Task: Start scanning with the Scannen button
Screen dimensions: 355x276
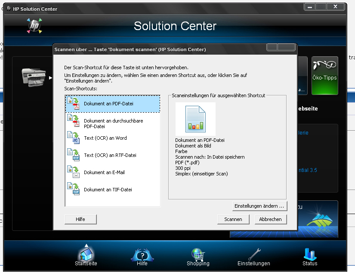Action: (x=233, y=219)
